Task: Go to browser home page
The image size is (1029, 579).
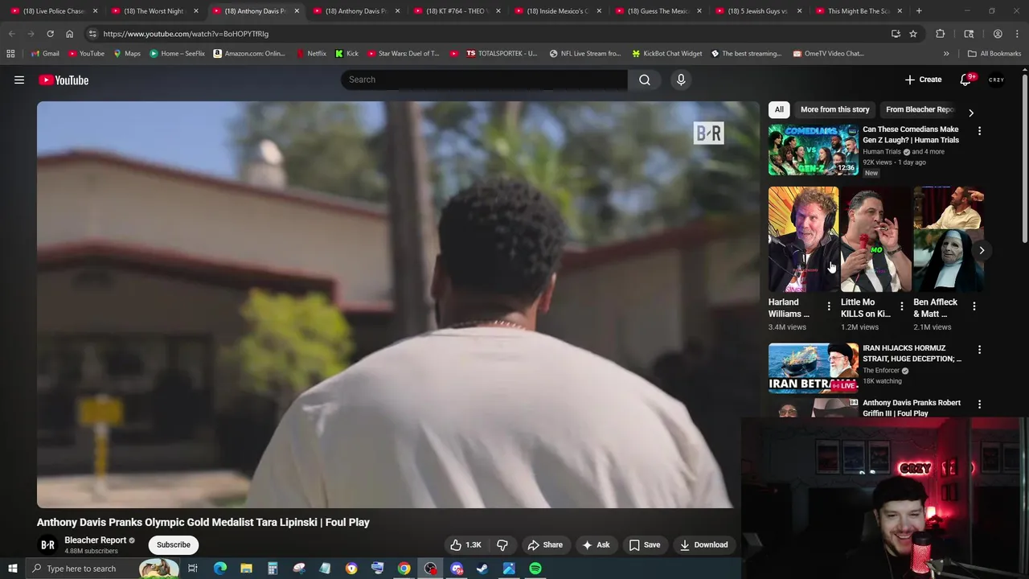Action: [69, 34]
